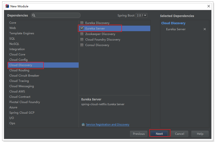The image size is (215, 142).
Task: Close the New Module dialog
Action: tap(209, 6)
